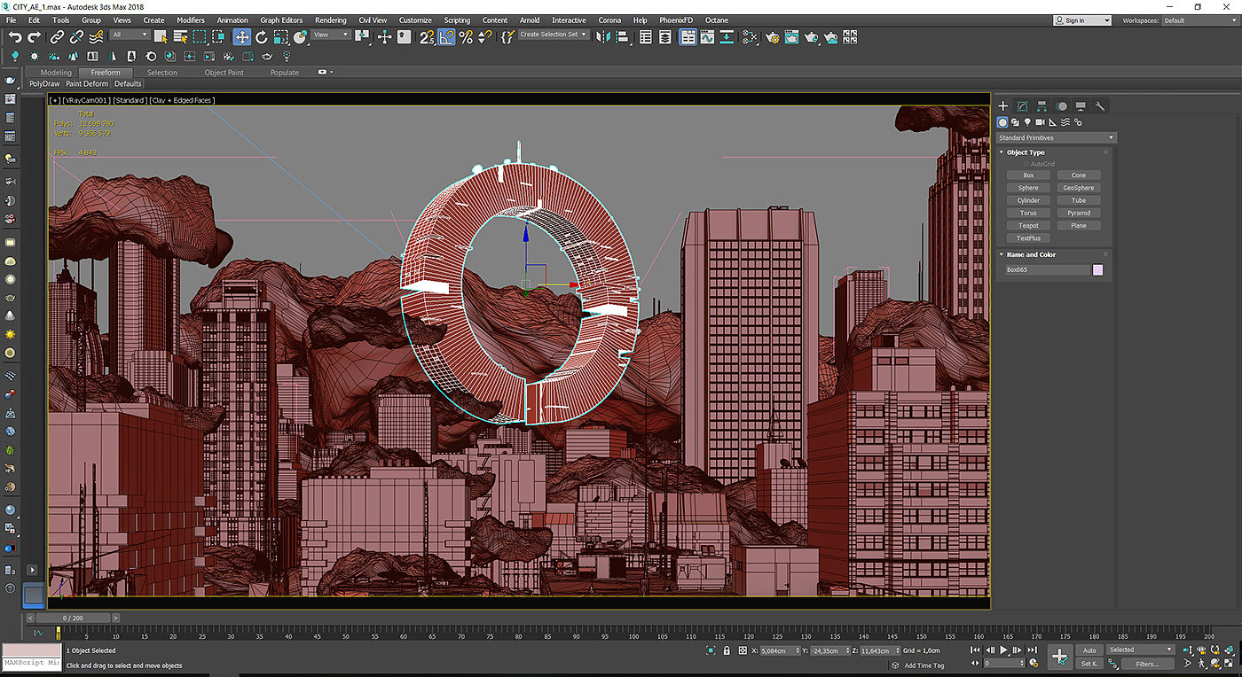Viewport: 1242px width, 677px height.
Task: Open the Standard Primitives dropdown
Action: (x=1056, y=138)
